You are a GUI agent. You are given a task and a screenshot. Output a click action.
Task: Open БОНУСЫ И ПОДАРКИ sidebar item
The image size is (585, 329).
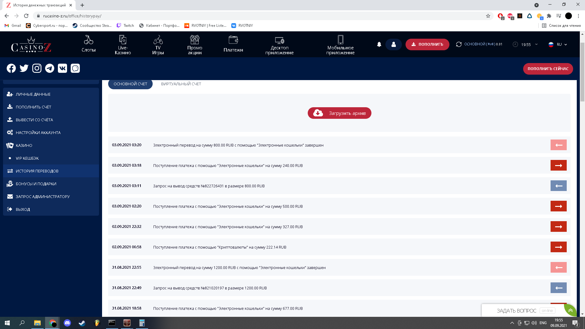point(36,184)
